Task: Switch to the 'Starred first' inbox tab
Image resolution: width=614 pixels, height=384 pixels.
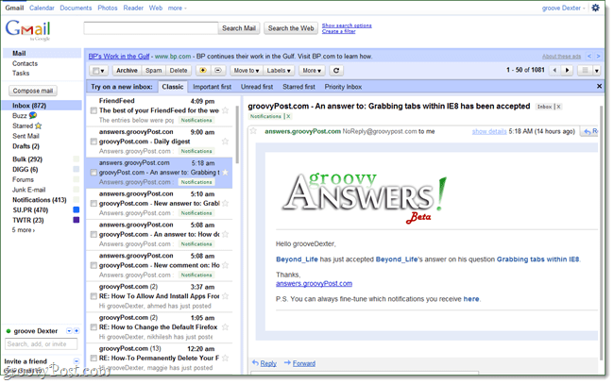Action: pos(298,87)
